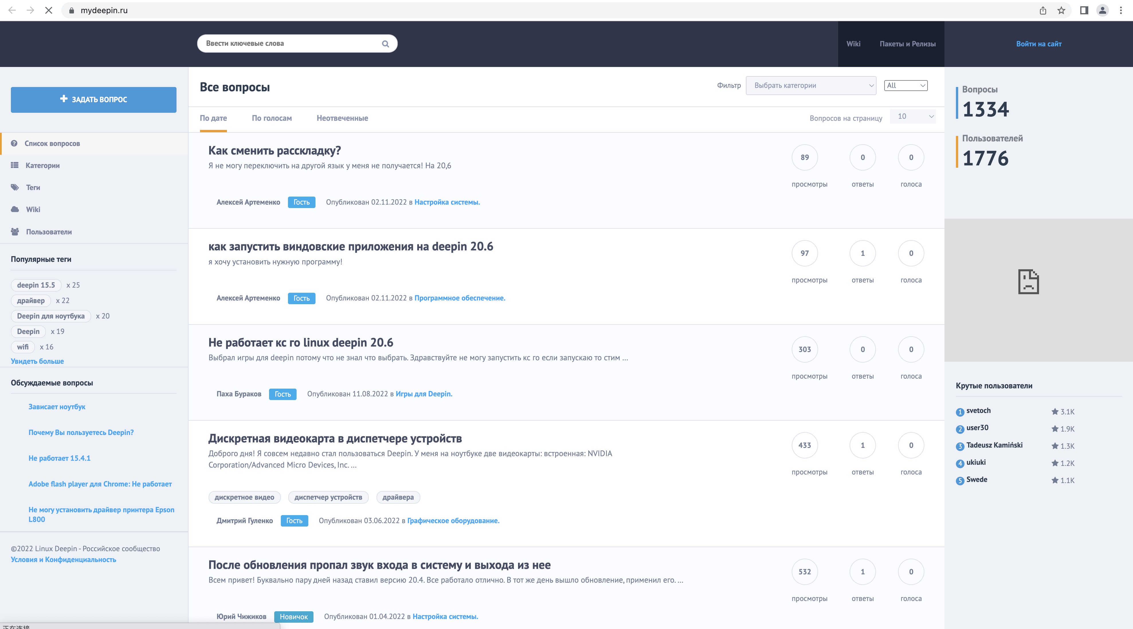This screenshot has width=1133, height=629.
Task: Switch to По голосам tab
Action: click(271, 118)
